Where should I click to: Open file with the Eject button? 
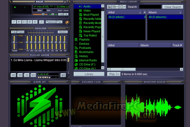[41, 22]
